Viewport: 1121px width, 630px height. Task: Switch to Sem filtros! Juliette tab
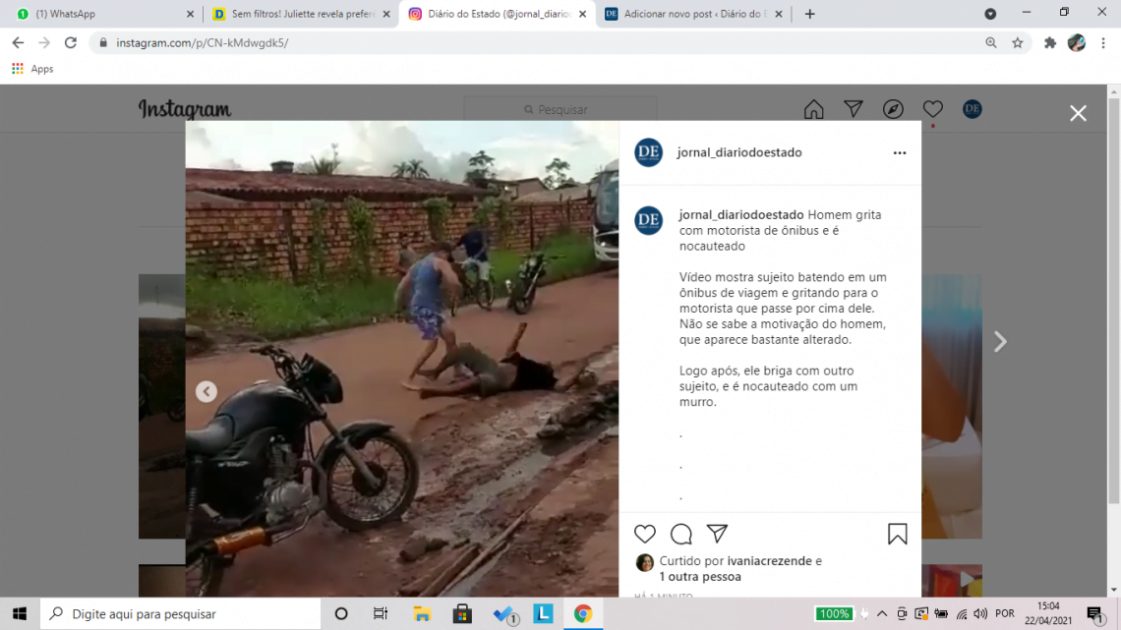[x=300, y=14]
